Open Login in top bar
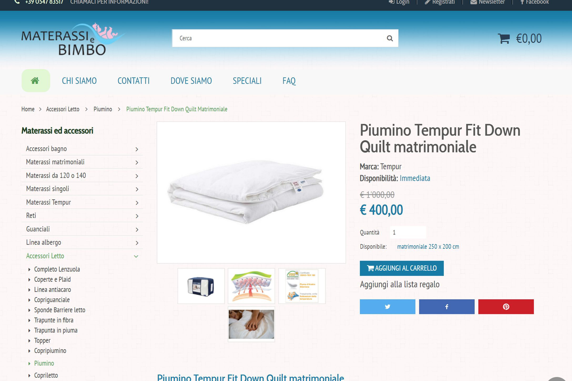 tap(399, 2)
